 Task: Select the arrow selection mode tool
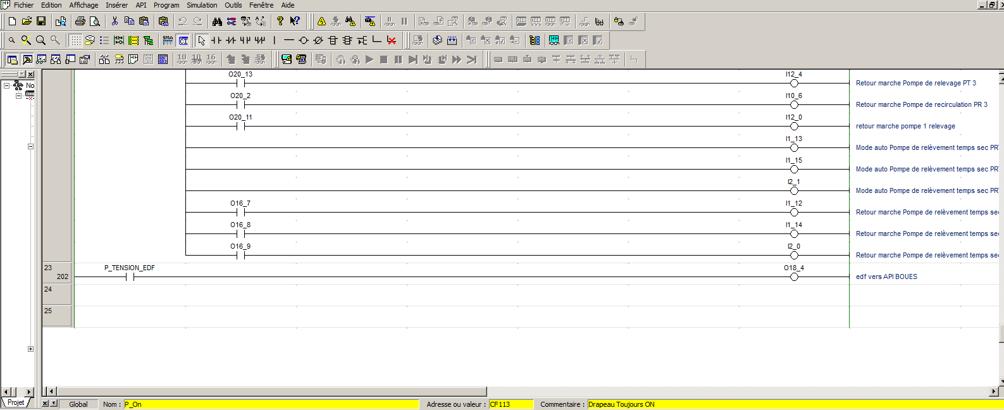pyautogui.click(x=201, y=40)
